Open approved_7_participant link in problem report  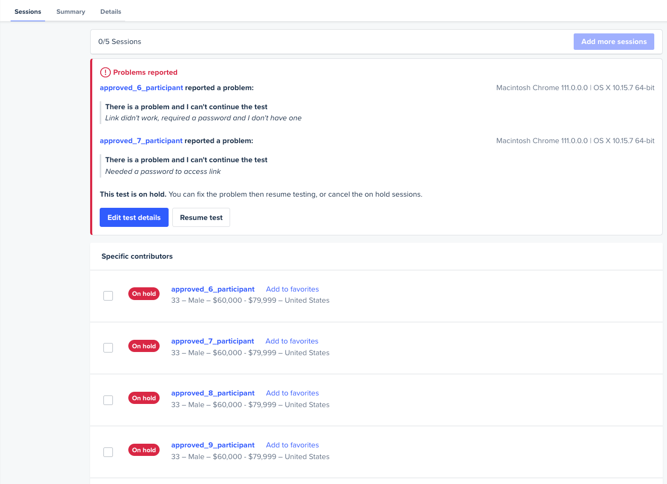click(x=141, y=141)
